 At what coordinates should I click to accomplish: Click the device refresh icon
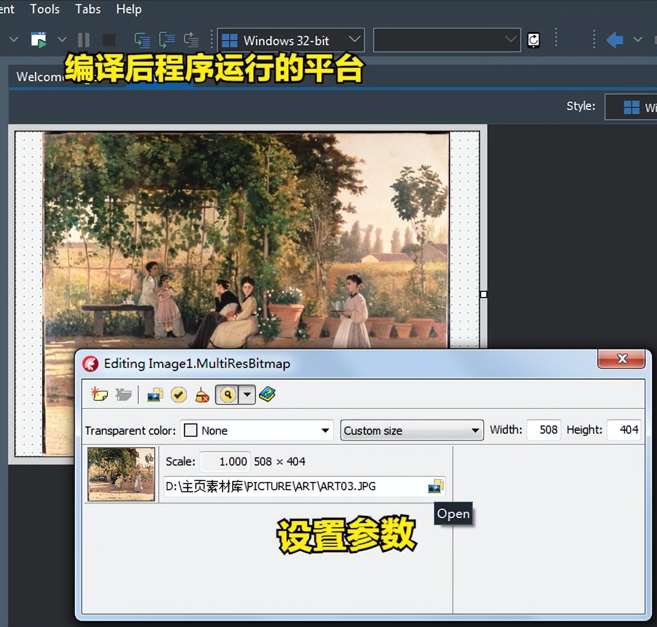[534, 40]
